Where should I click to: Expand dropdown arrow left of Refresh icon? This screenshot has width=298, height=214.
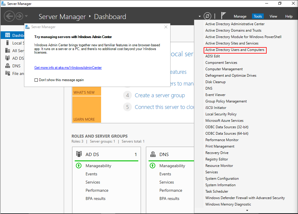(x=200, y=16)
